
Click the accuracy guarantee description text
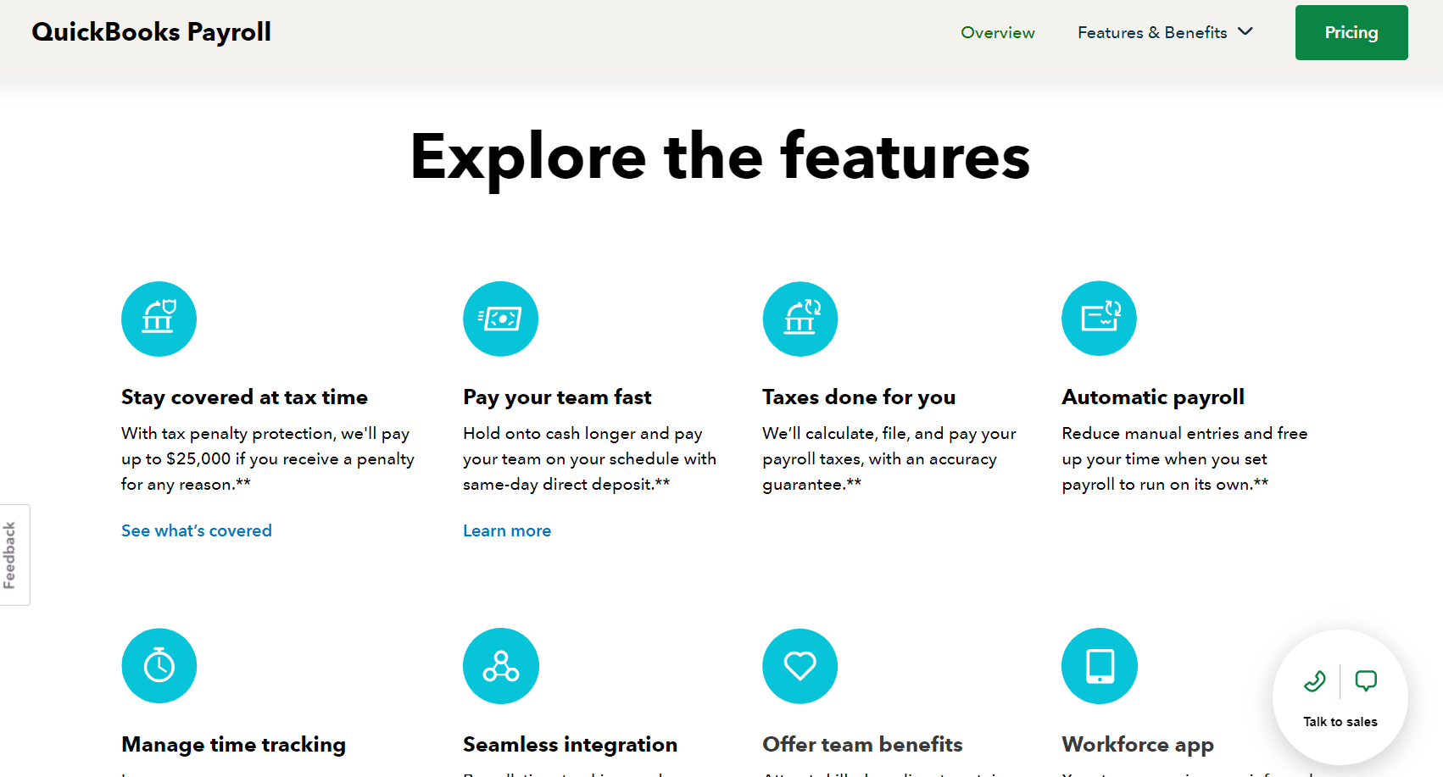pyautogui.click(x=889, y=458)
